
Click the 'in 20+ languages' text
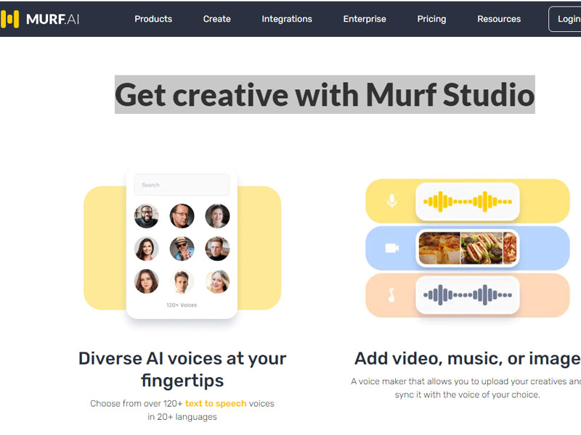pos(182,417)
